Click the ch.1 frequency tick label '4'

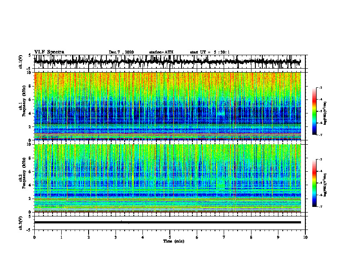pos(30,113)
